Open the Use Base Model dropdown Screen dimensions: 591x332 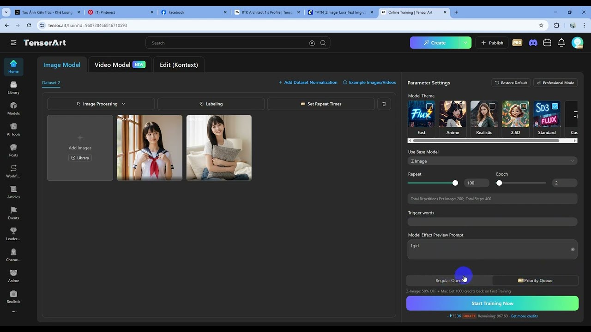[492, 161]
